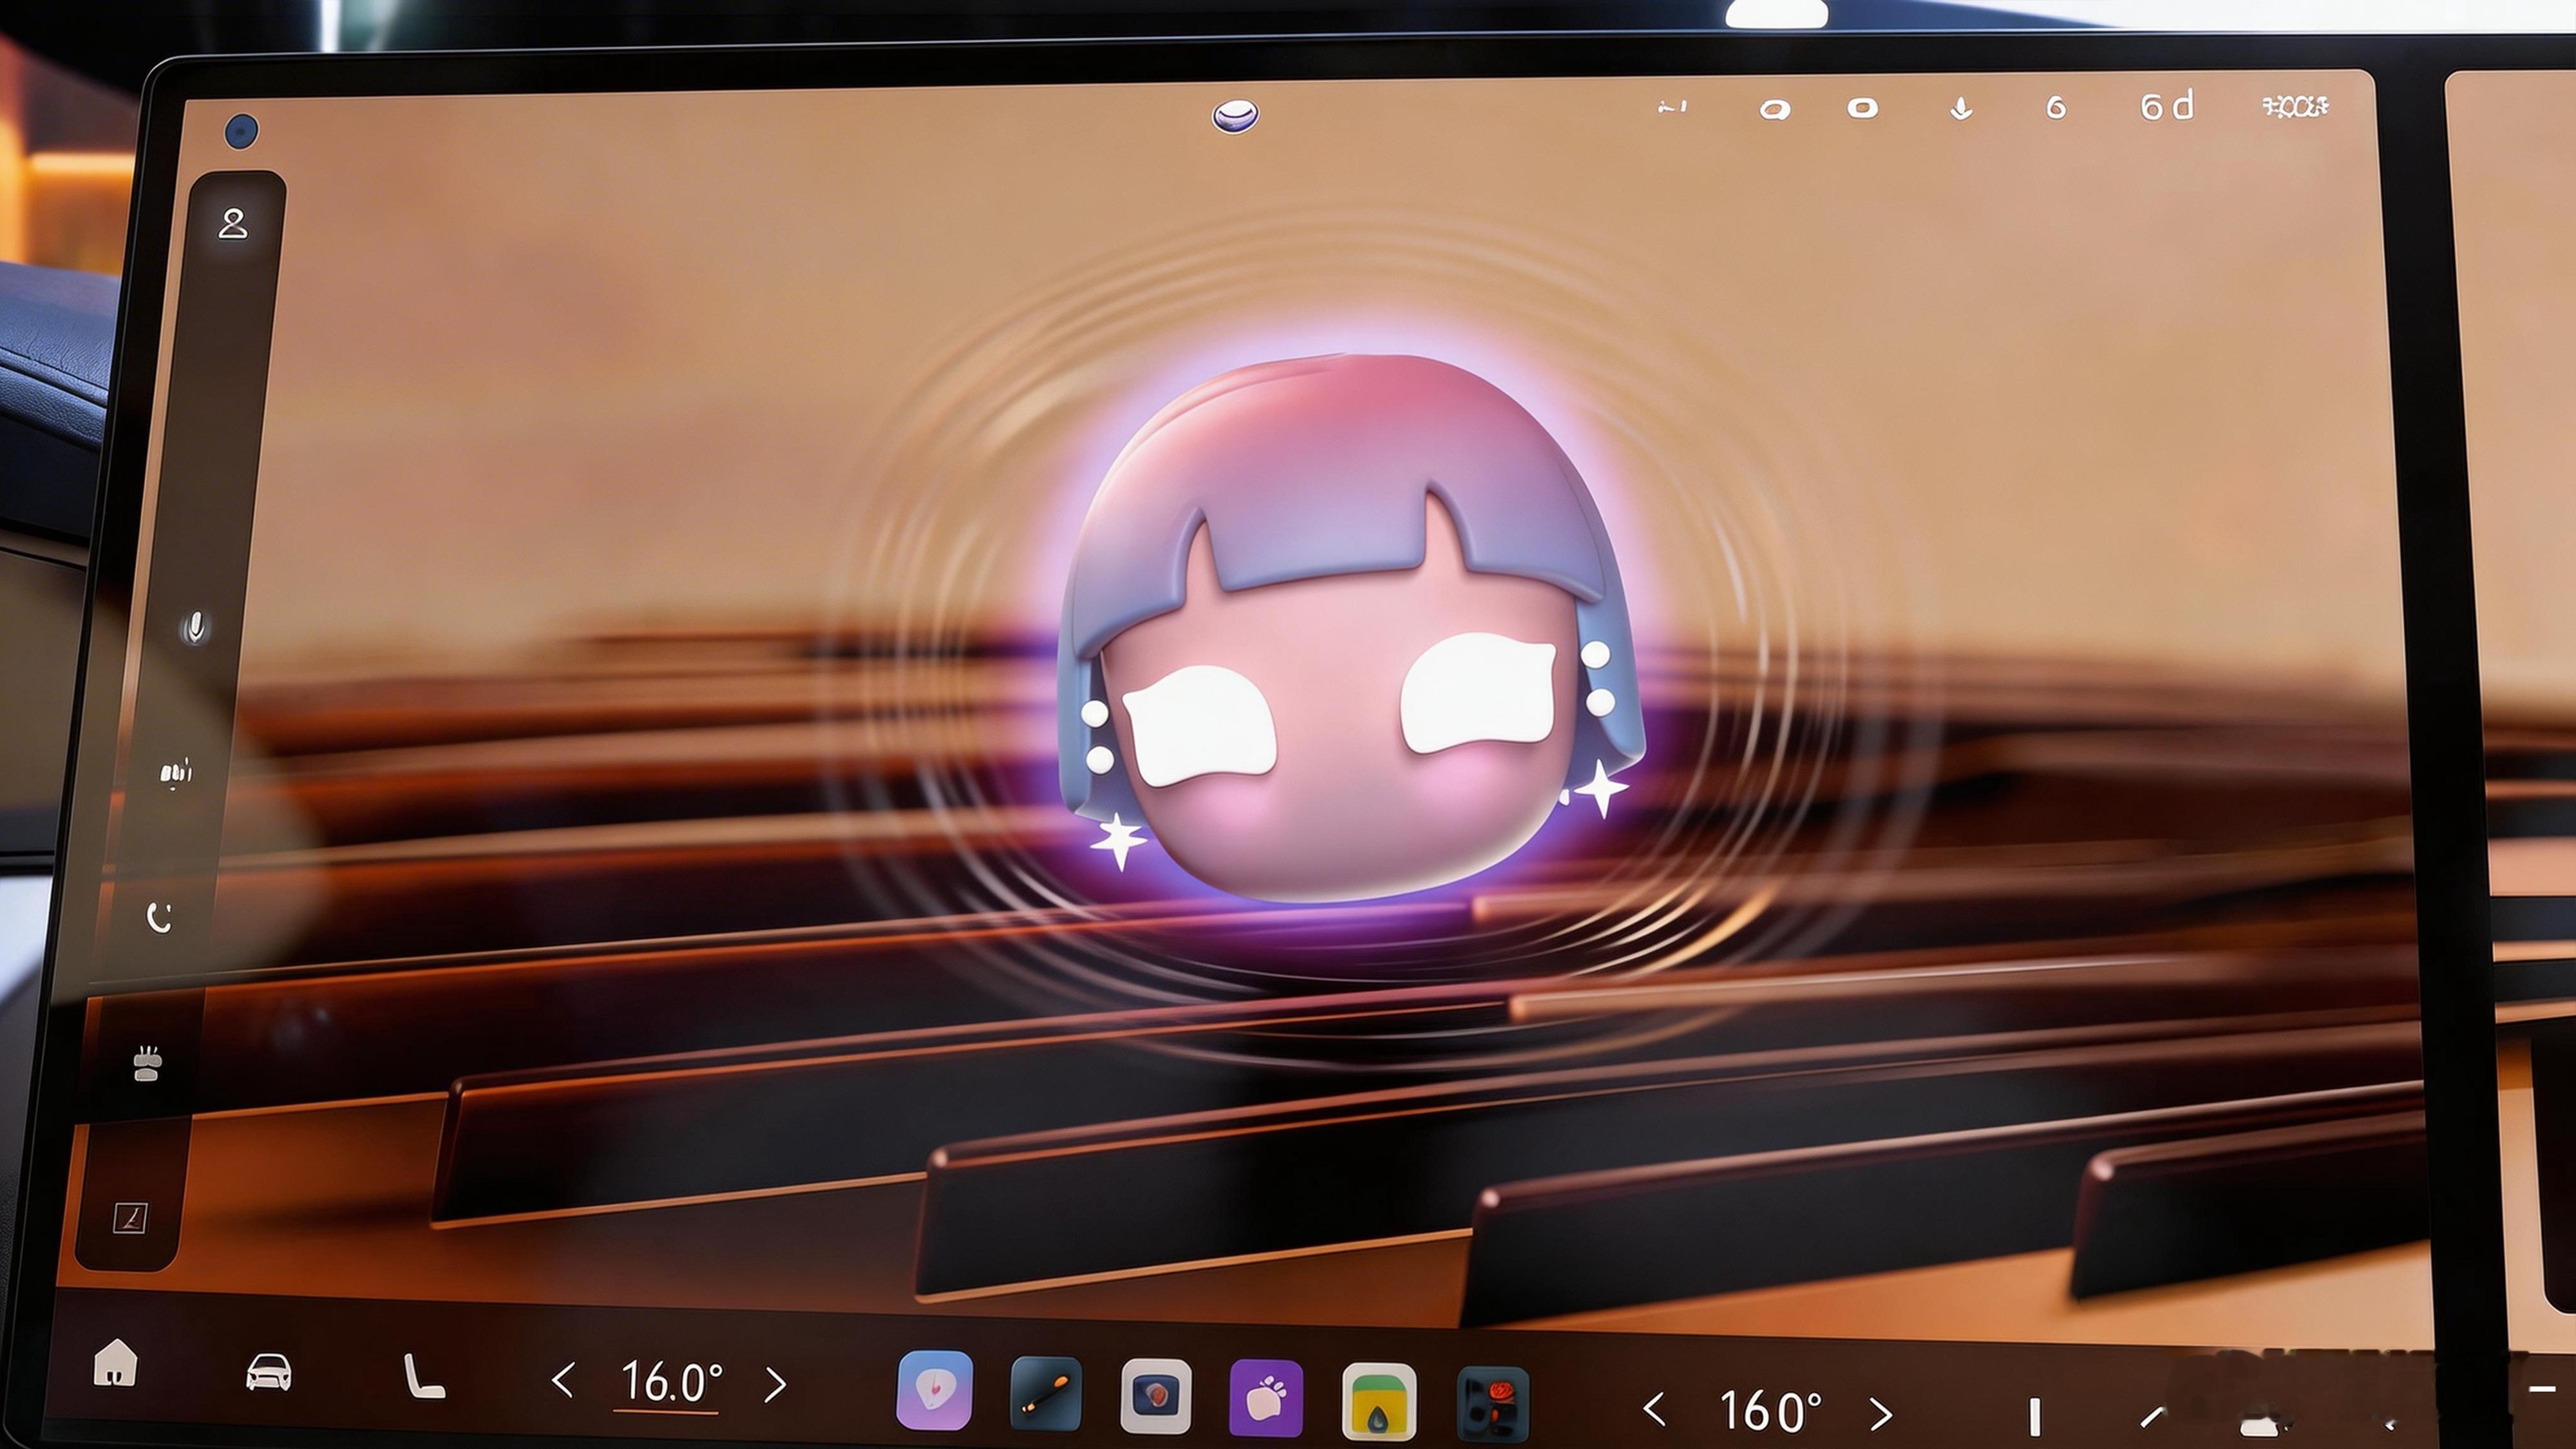Tap the microphone icon in left sidebar

(x=195, y=627)
